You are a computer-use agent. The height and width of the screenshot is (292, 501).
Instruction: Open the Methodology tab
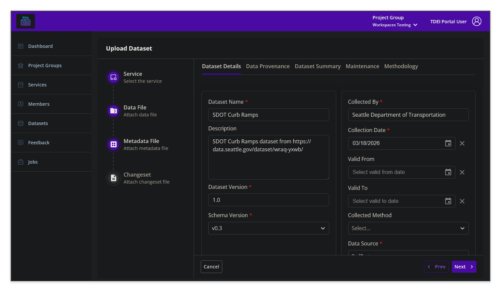401,66
